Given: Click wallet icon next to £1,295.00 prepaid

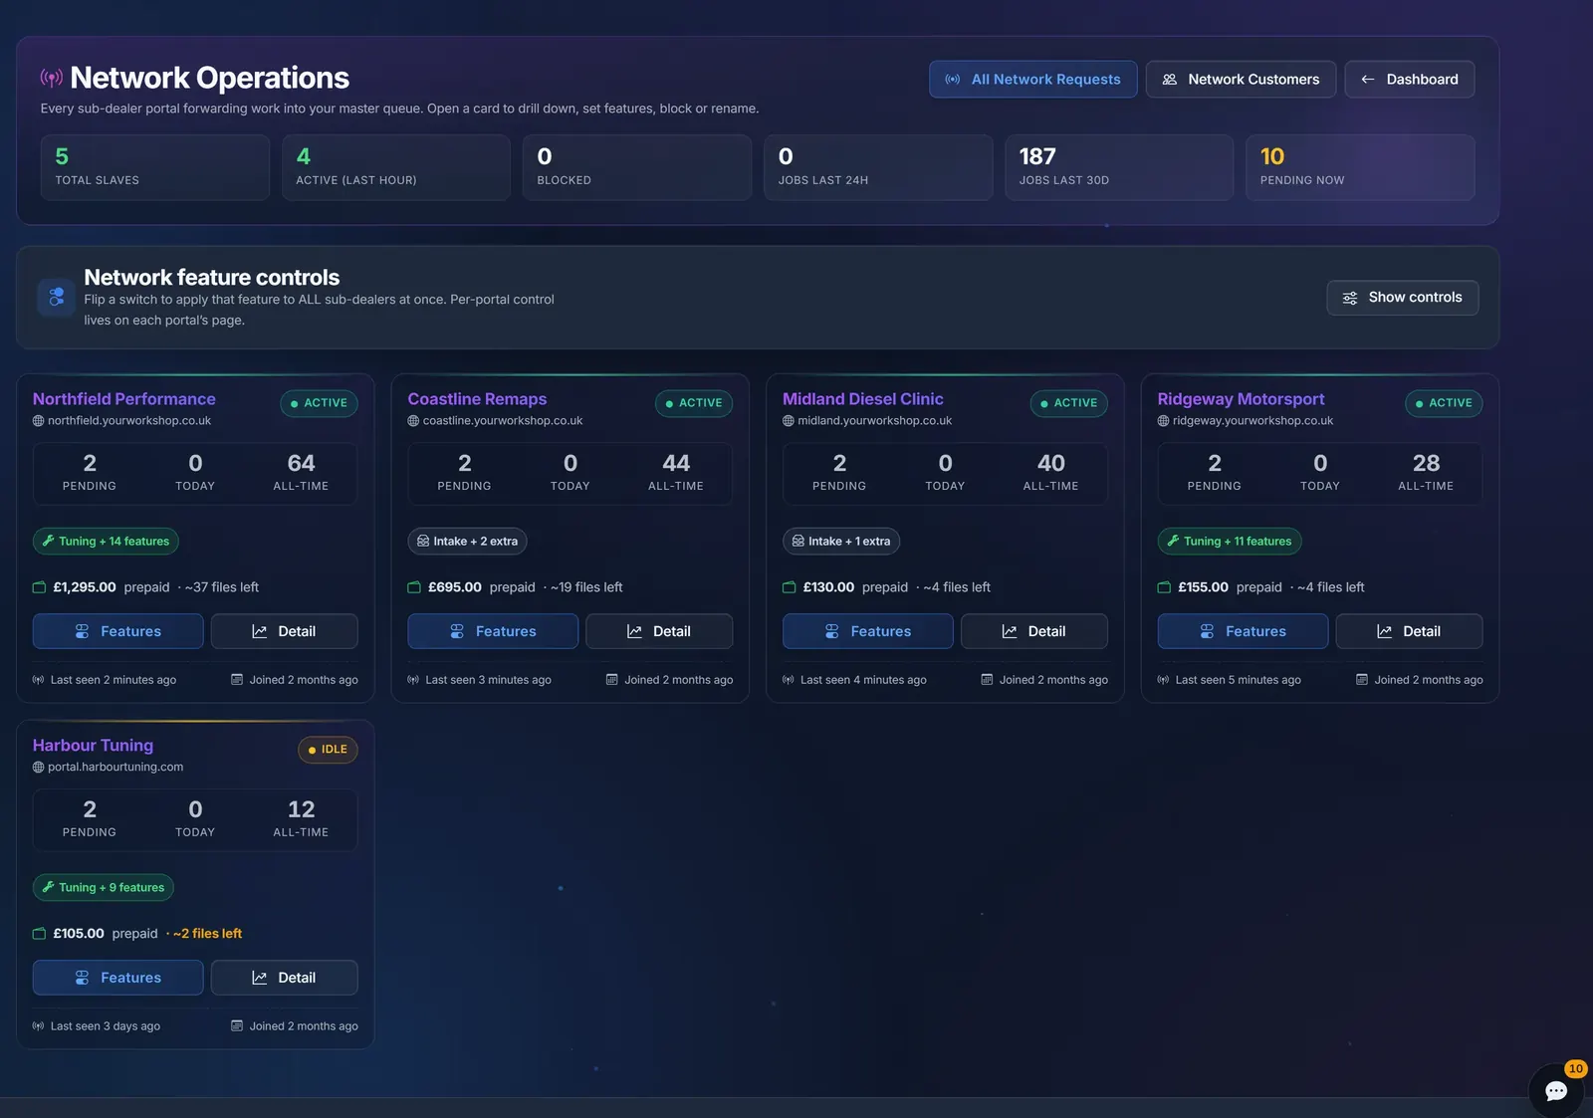Looking at the screenshot, I should pyautogui.click(x=39, y=587).
